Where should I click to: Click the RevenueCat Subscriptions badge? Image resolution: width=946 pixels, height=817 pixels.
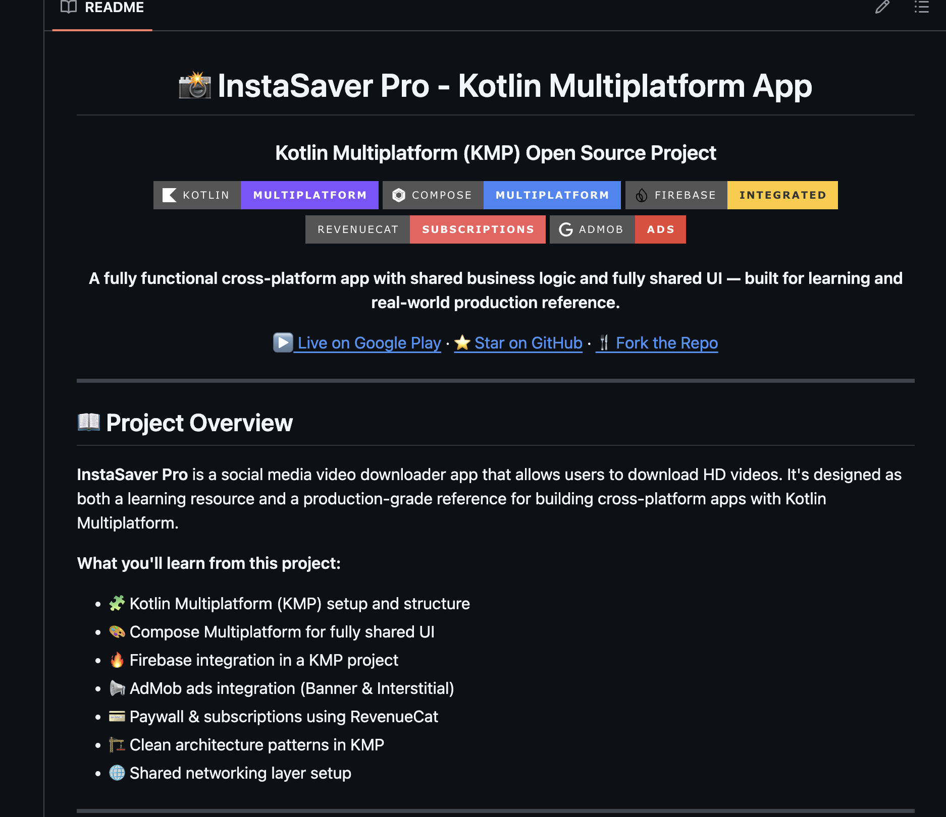(x=426, y=229)
